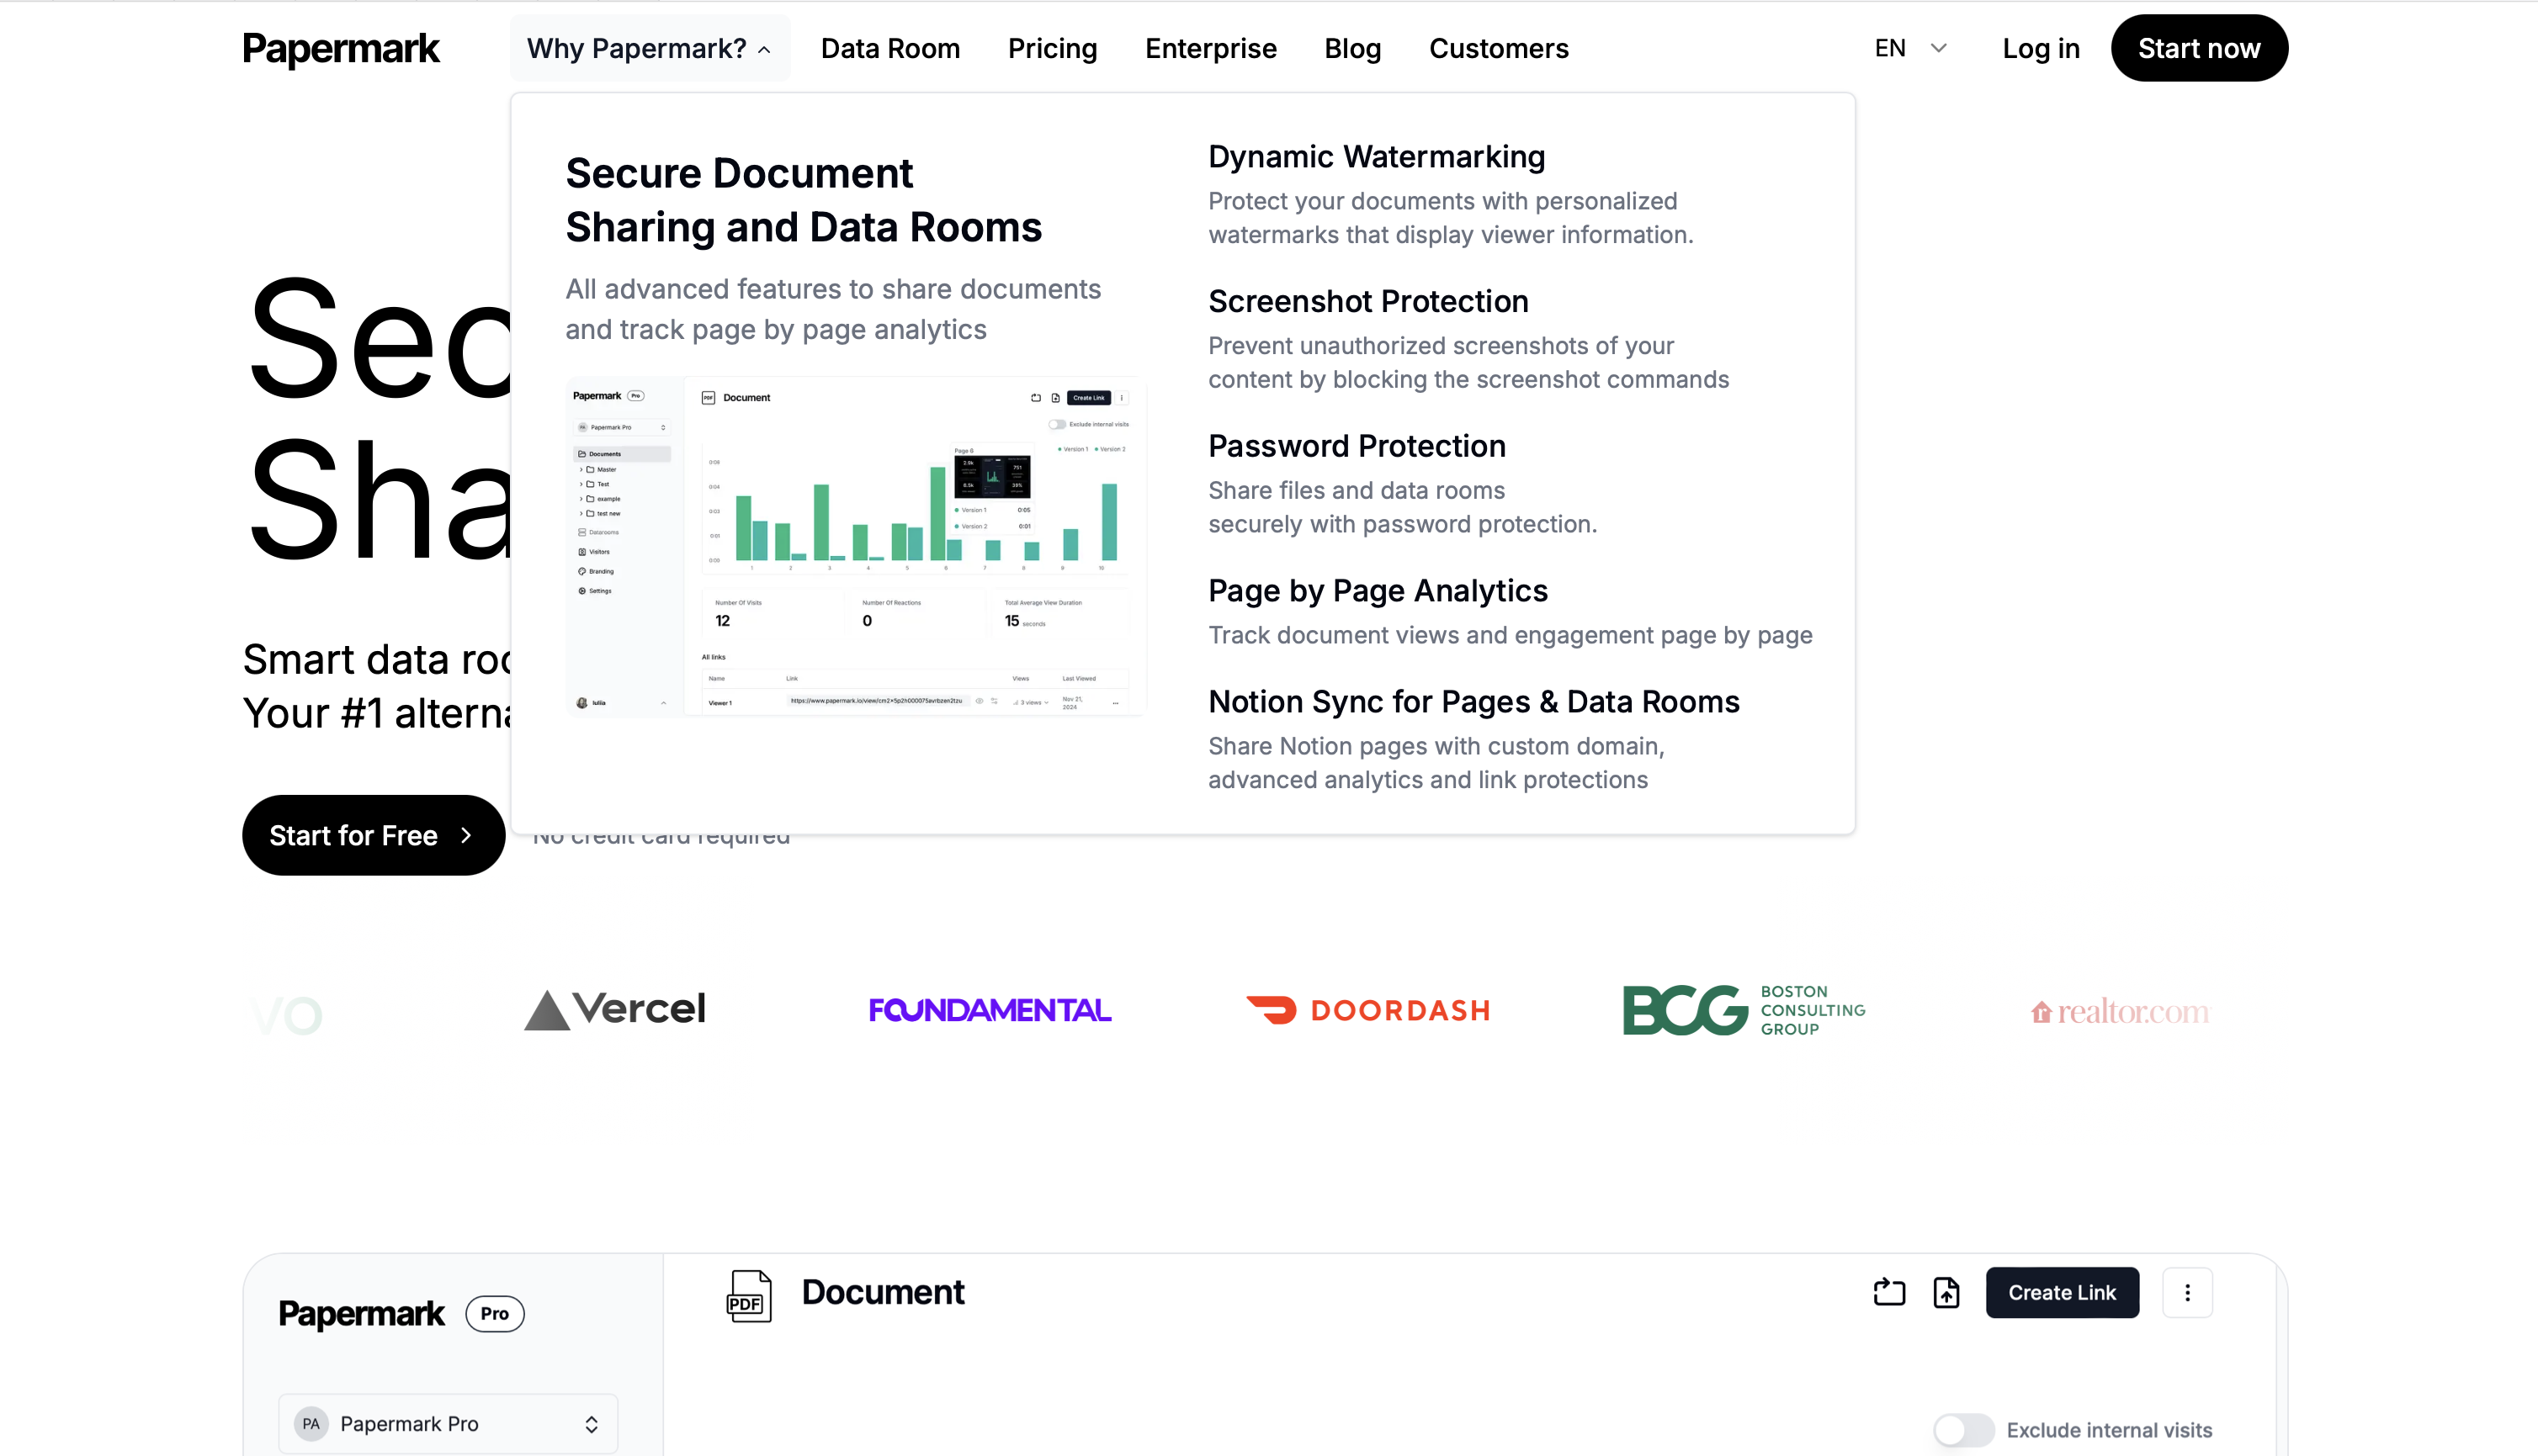The width and height of the screenshot is (2538, 1456).
Task: Open the Pricing menu item
Action: [x=1051, y=48]
